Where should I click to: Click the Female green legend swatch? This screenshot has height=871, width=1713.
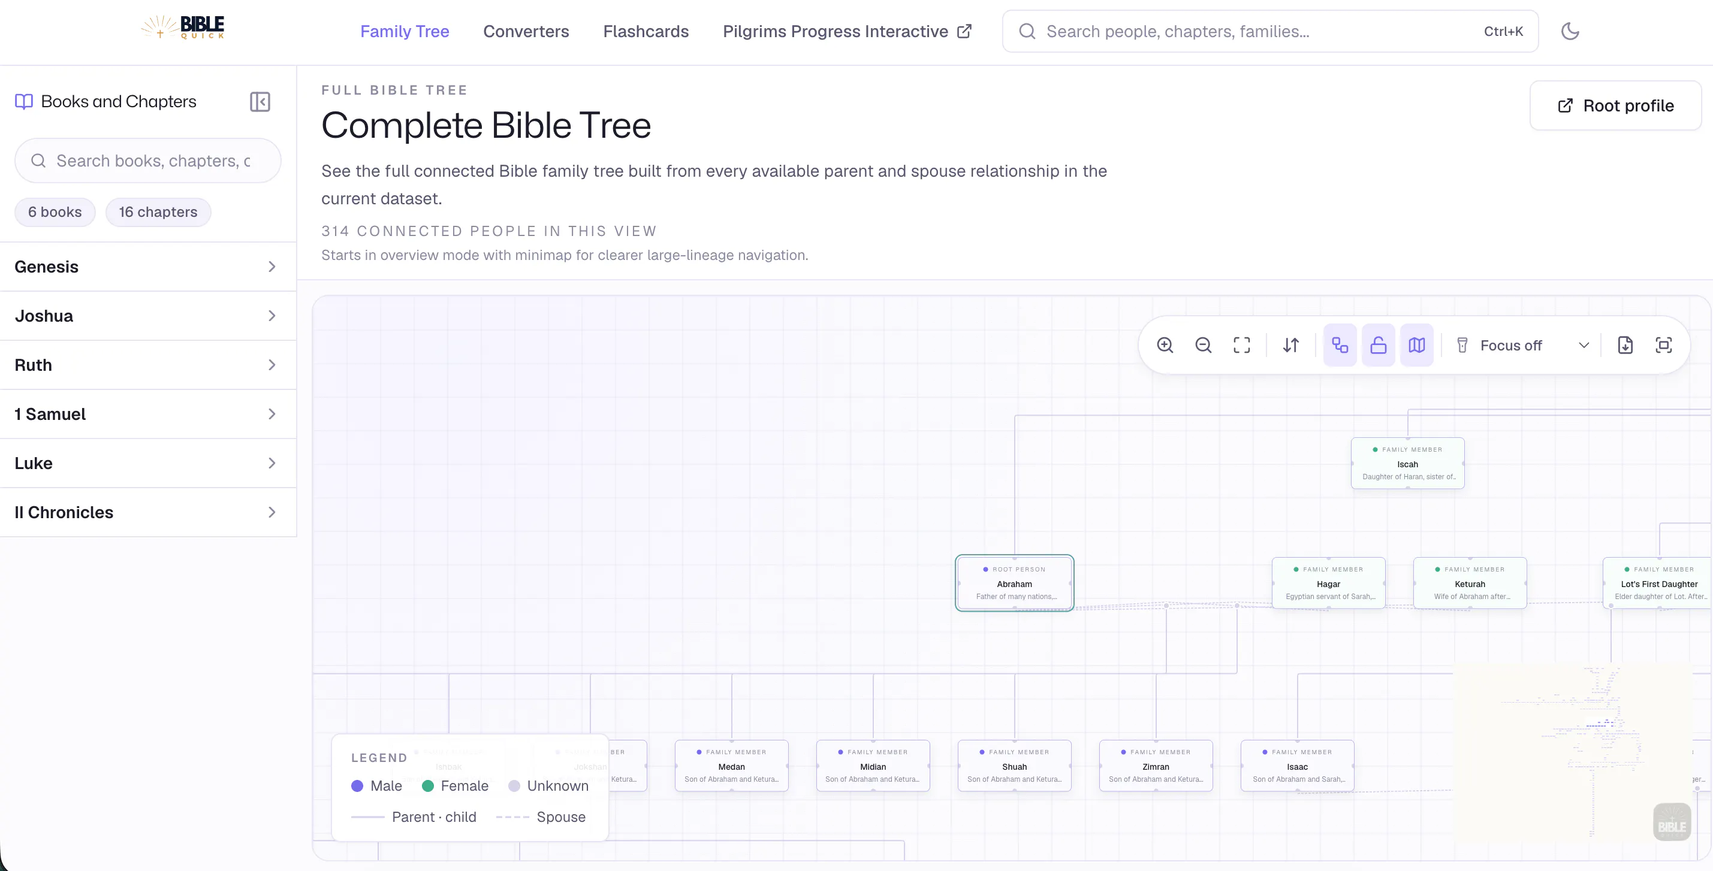pos(428,786)
